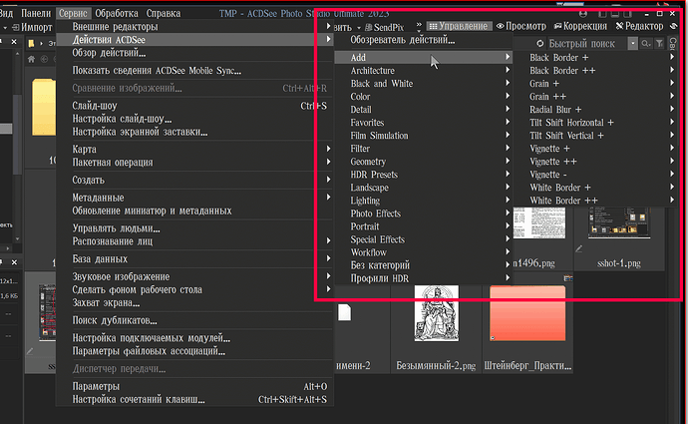Click the user account icon in title bar
Image resolution: width=688 pixels, height=424 pixels.
coord(583,14)
